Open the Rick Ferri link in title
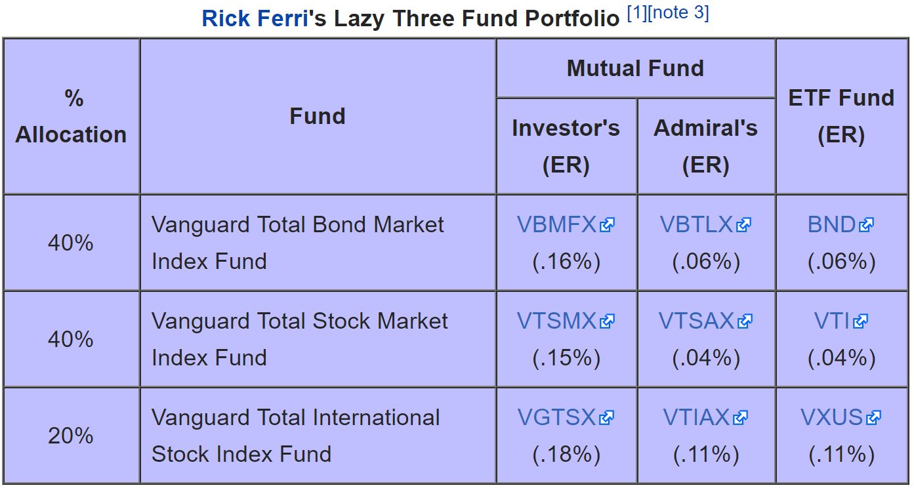 255,18
